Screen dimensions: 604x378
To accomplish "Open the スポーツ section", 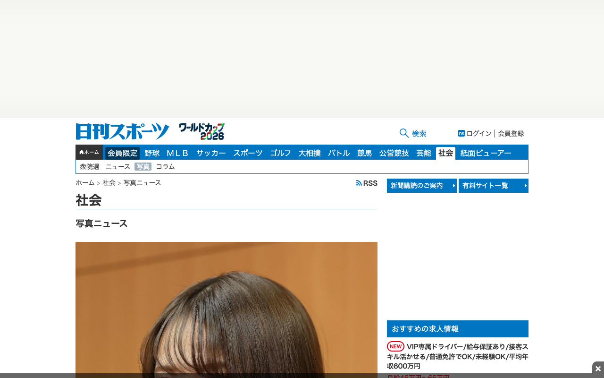I will click(248, 153).
